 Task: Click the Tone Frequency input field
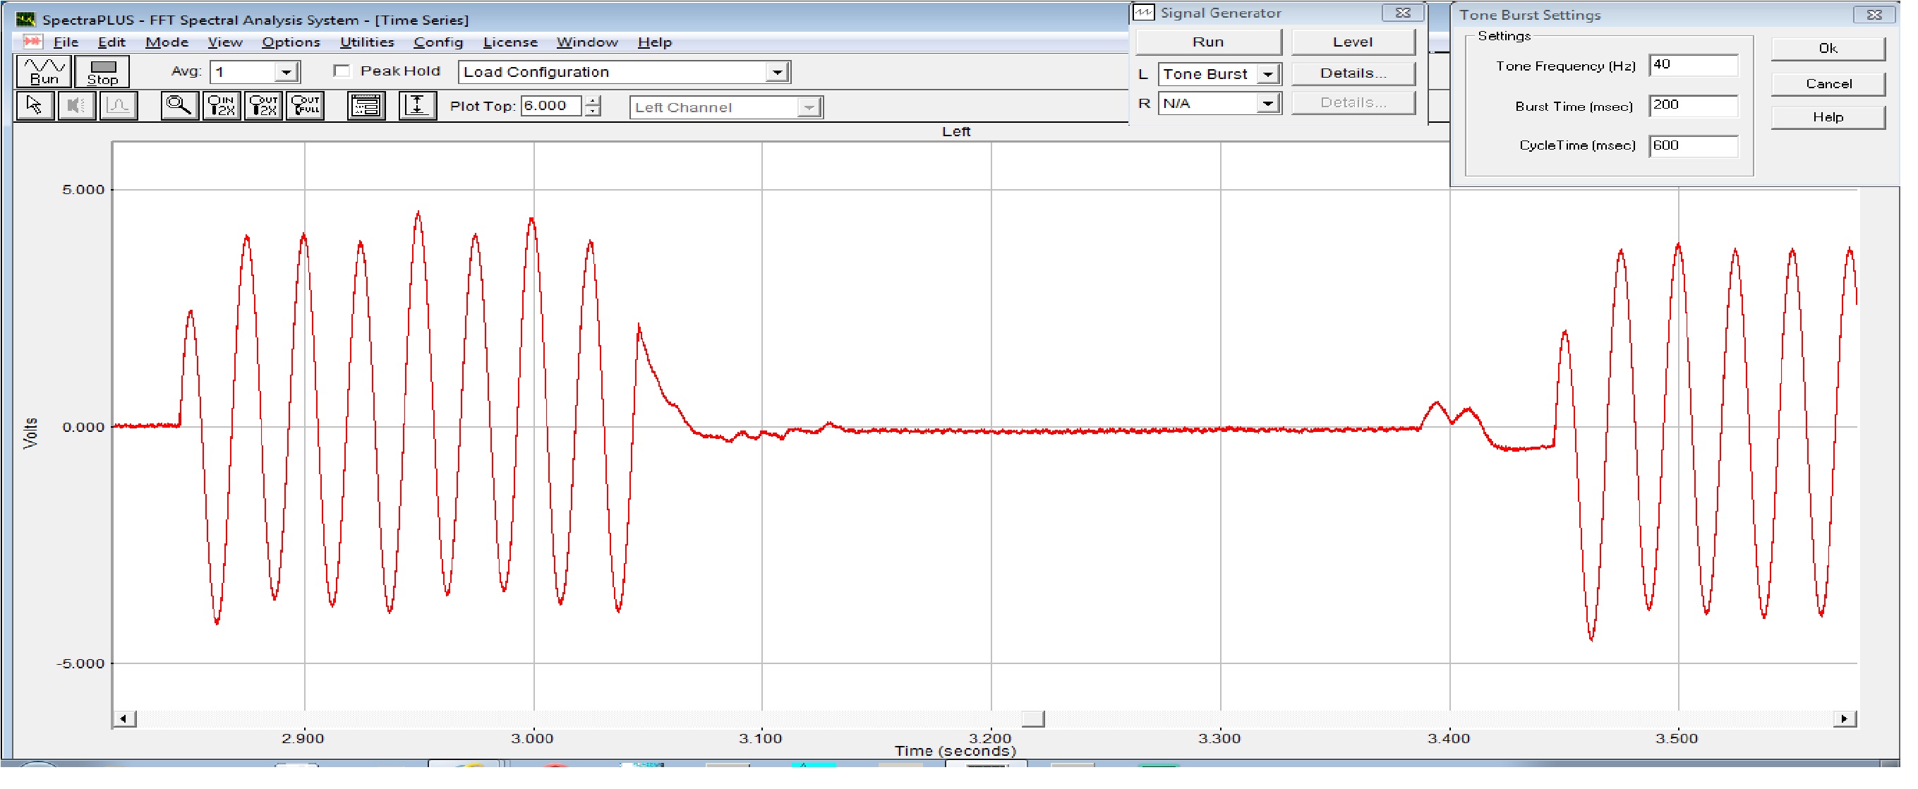[x=1693, y=66]
